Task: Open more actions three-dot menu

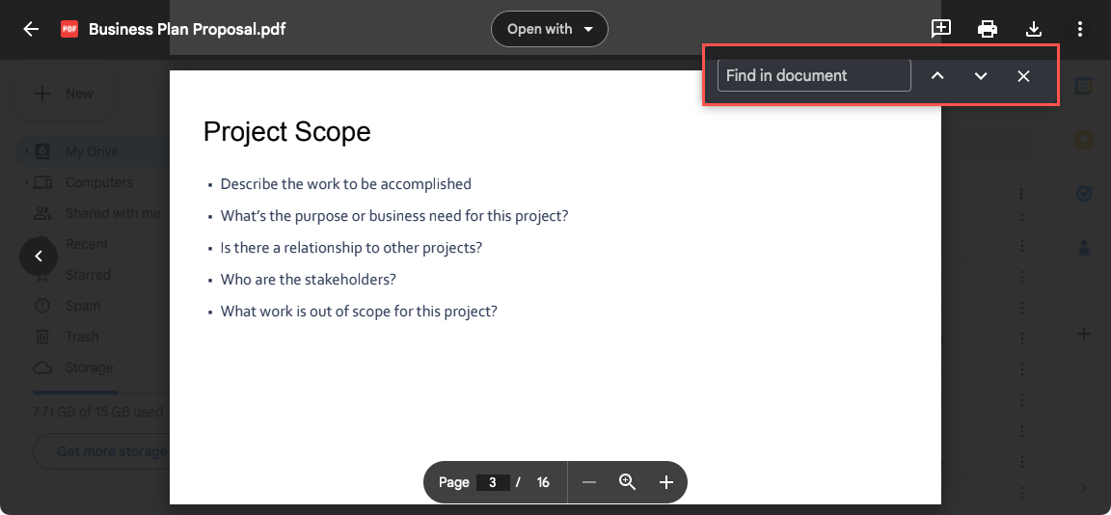Action: (x=1080, y=29)
